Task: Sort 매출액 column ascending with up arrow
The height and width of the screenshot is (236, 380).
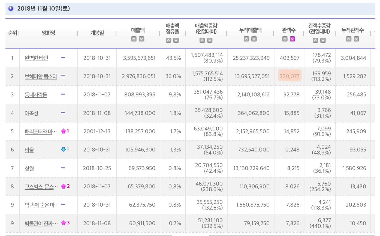Action: pyautogui.click(x=134, y=39)
